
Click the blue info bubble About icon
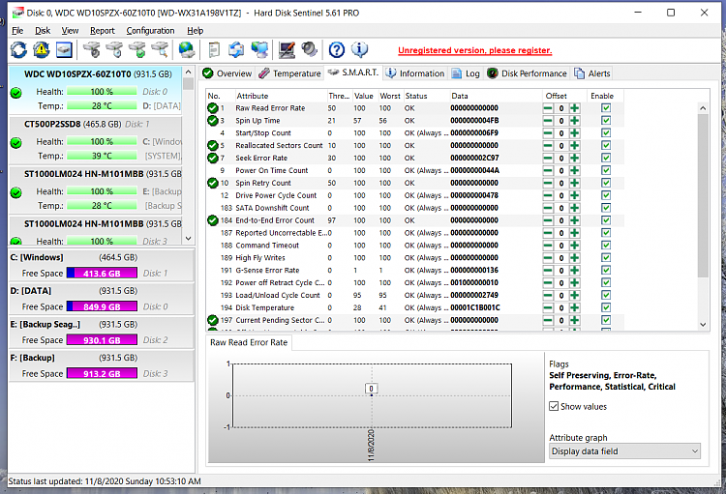pos(359,49)
